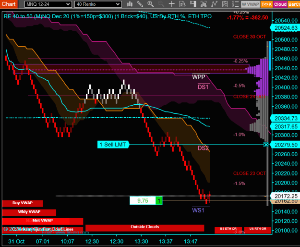Image resolution: width=300 pixels, height=247 pixels.
Task: Open the Chart tab
Action: click(x=9, y=4)
